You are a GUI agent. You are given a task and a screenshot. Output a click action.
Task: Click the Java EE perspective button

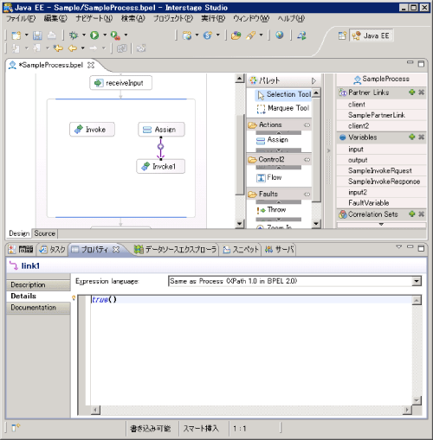point(372,35)
